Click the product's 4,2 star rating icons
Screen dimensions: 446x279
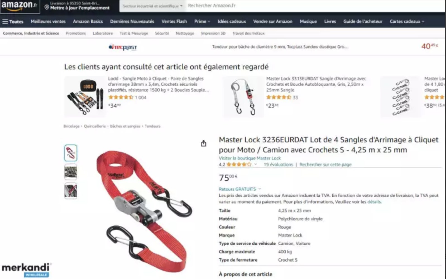(239, 164)
